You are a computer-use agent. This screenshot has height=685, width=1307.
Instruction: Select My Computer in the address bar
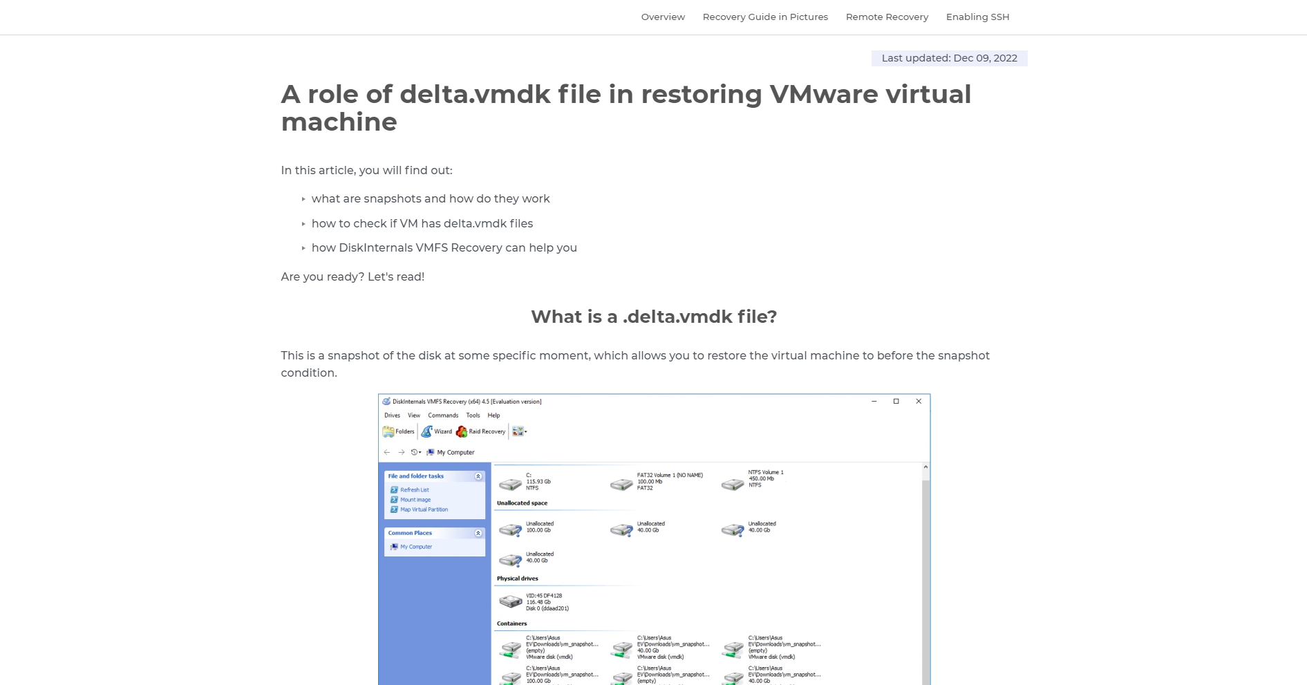coord(451,452)
